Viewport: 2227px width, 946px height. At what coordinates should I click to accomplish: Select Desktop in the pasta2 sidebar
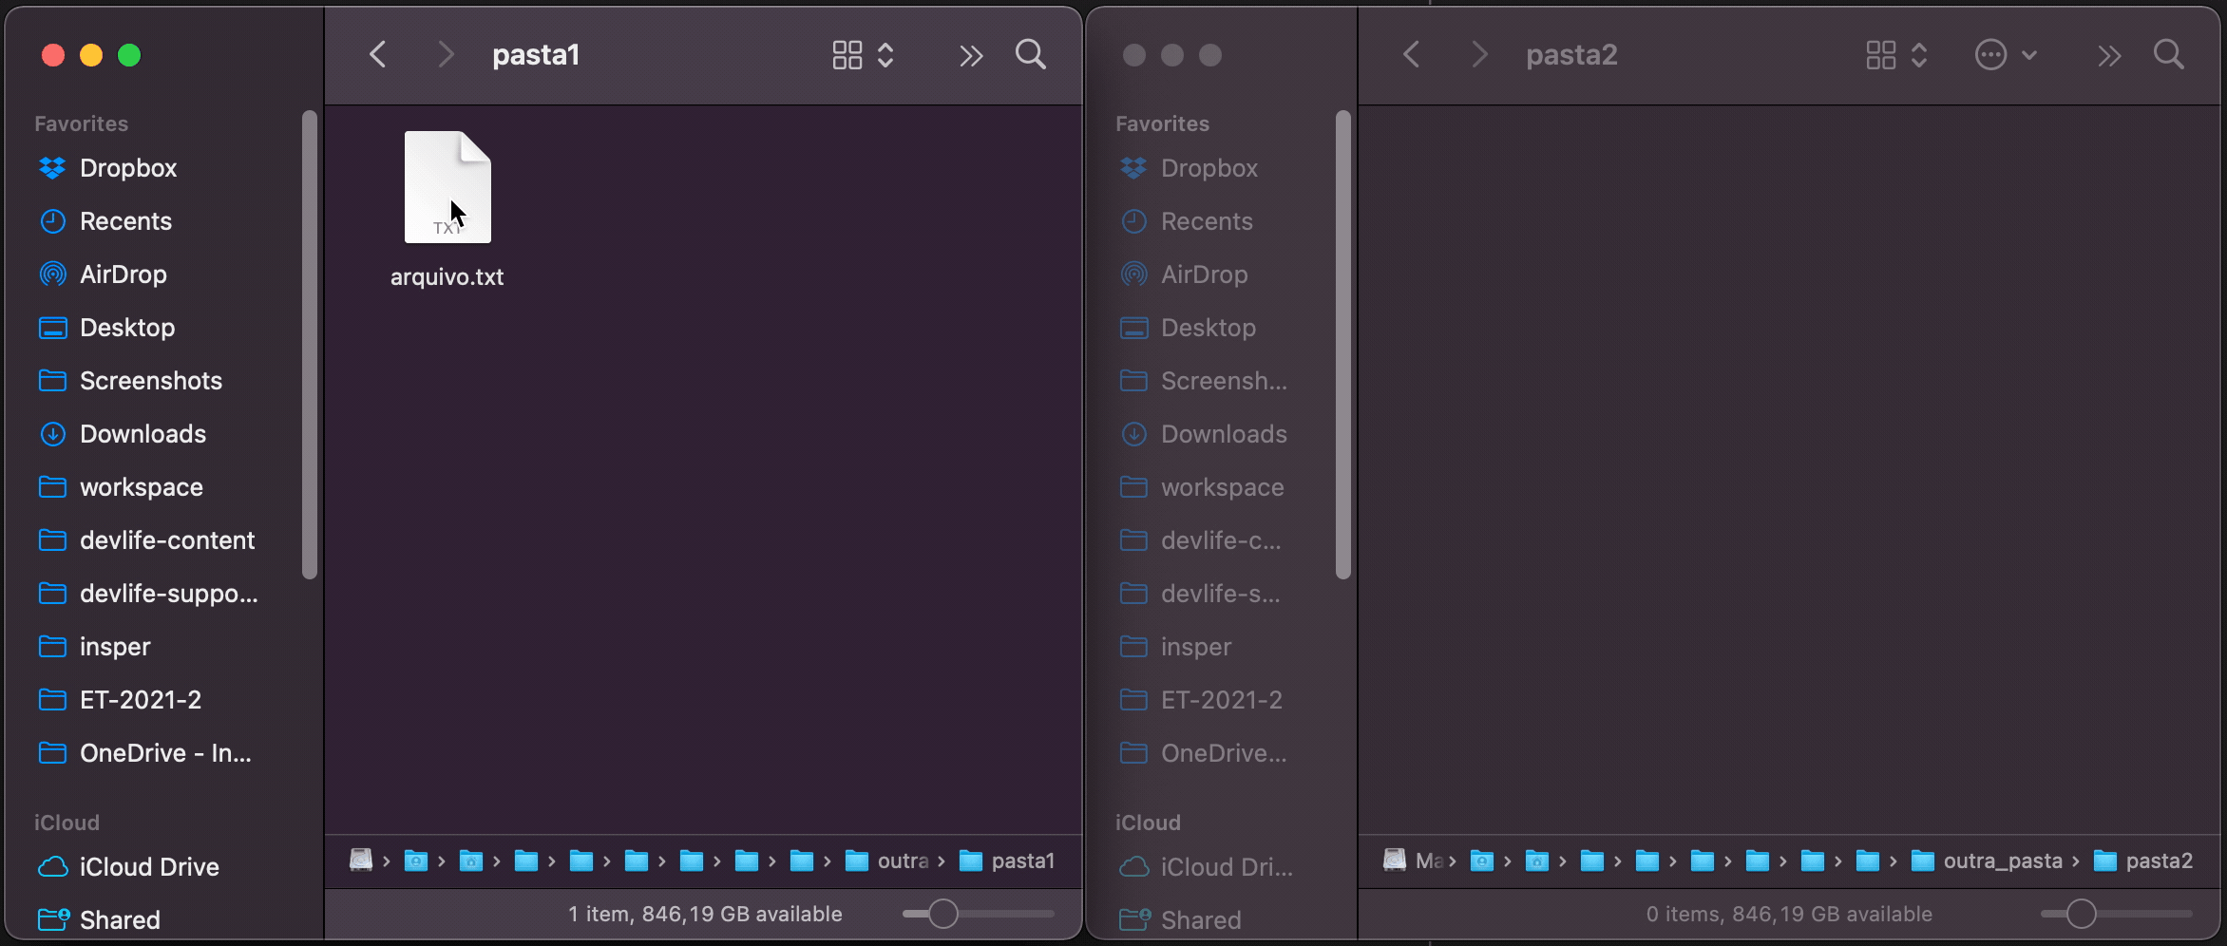[x=1208, y=328]
